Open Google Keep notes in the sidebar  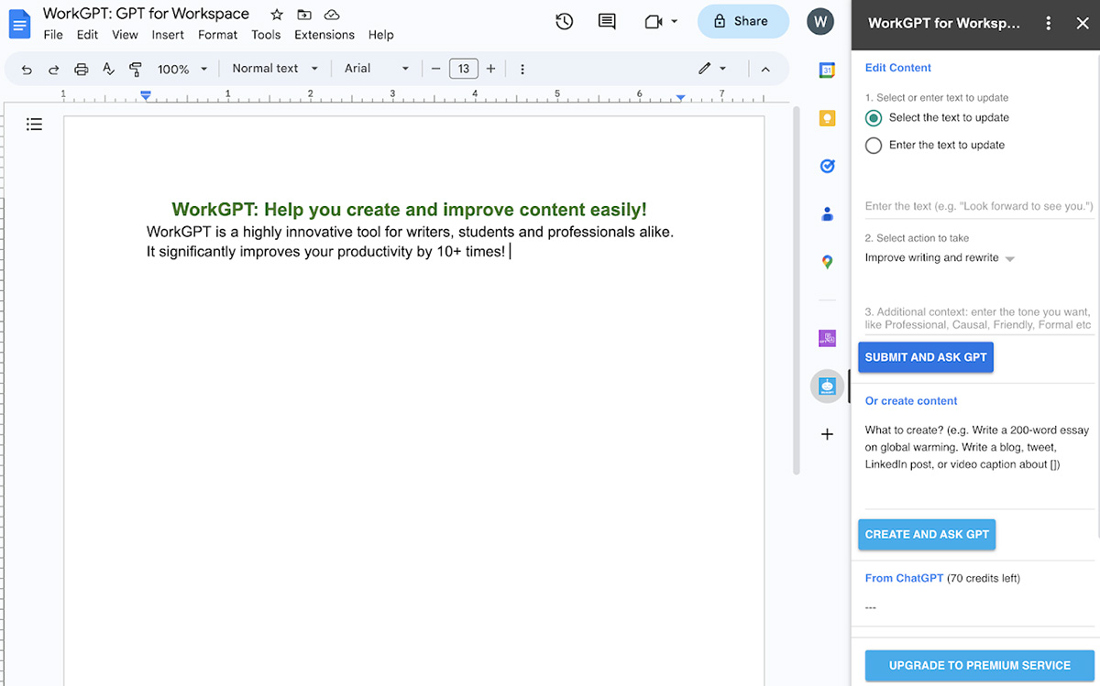pos(828,117)
